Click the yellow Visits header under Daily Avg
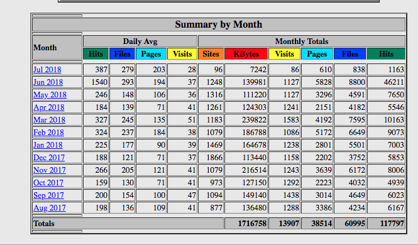This screenshot has height=245, width=418. pos(182,54)
